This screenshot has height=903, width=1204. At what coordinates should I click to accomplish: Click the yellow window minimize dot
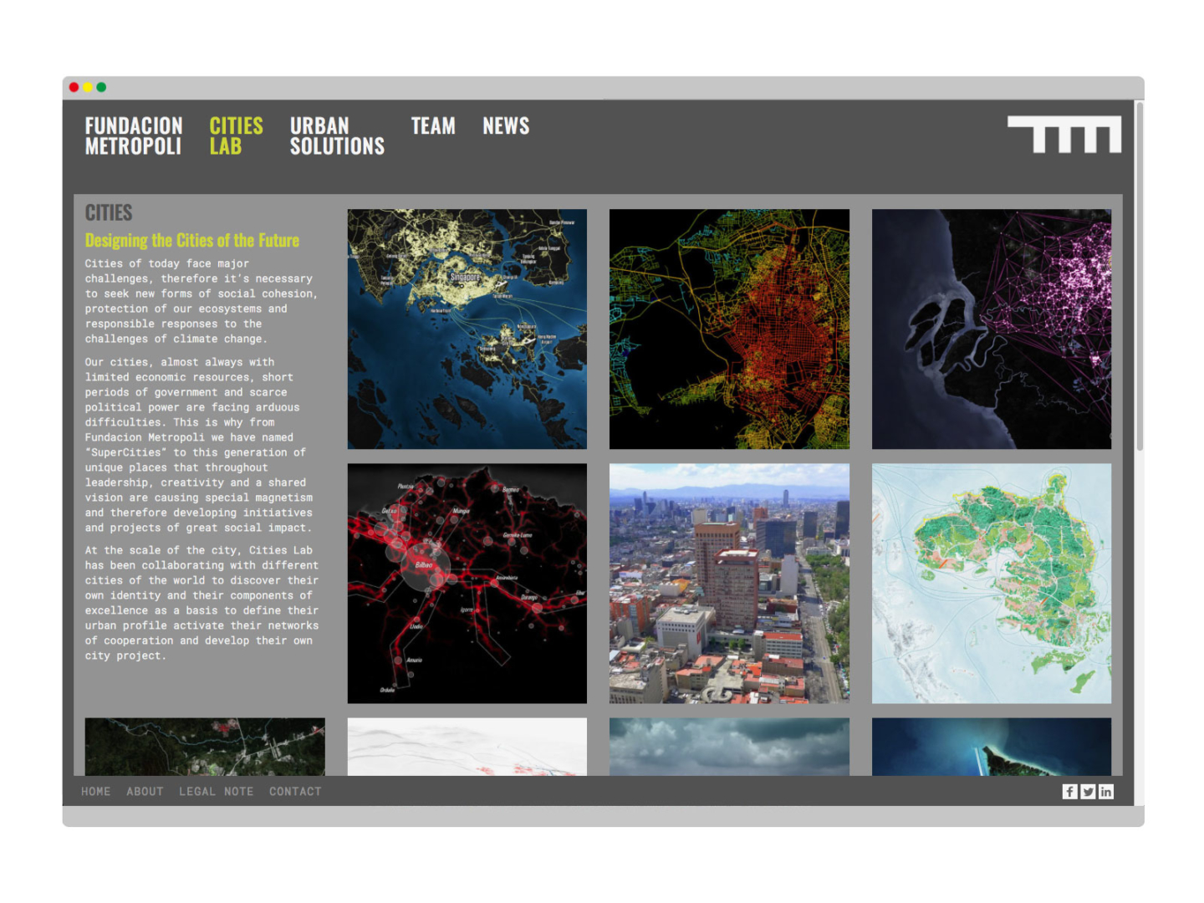point(88,87)
